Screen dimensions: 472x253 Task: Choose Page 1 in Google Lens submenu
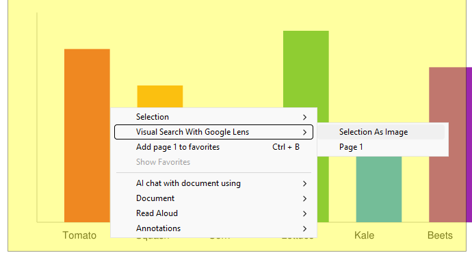tap(382, 147)
